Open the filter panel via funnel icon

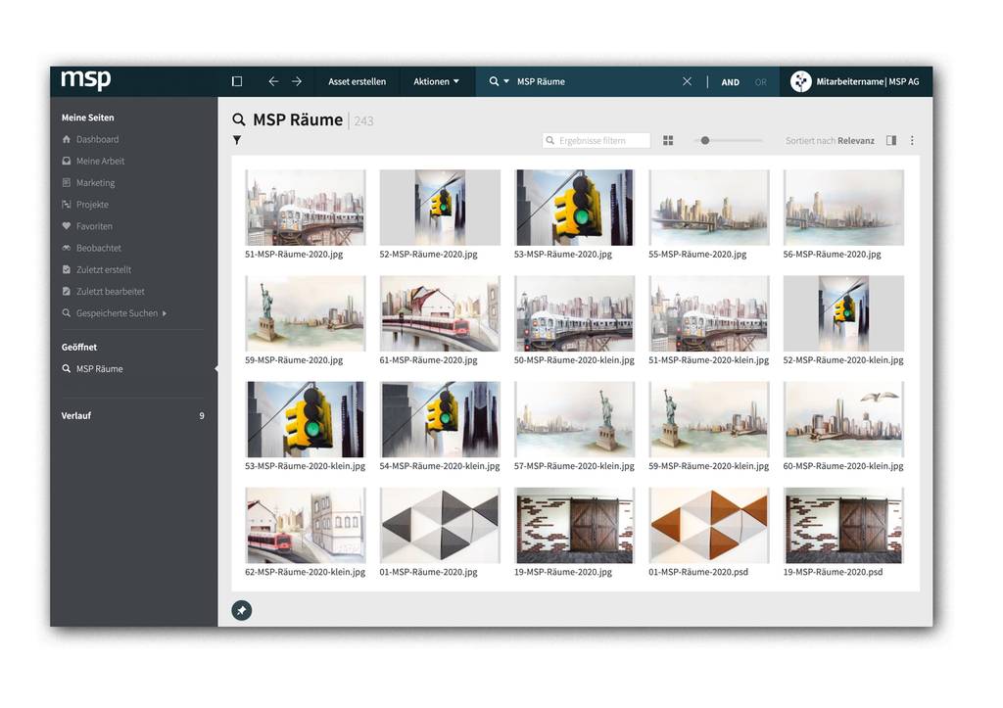click(x=236, y=141)
